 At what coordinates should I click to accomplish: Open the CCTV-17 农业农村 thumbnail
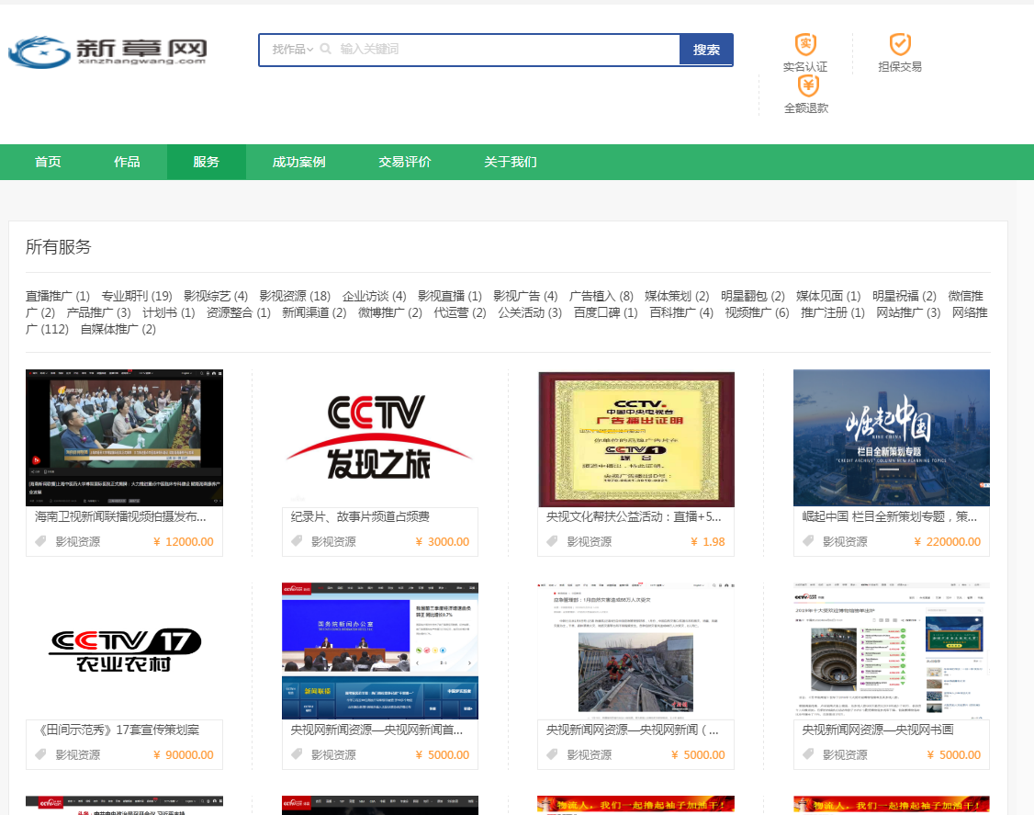pyautogui.click(x=125, y=651)
